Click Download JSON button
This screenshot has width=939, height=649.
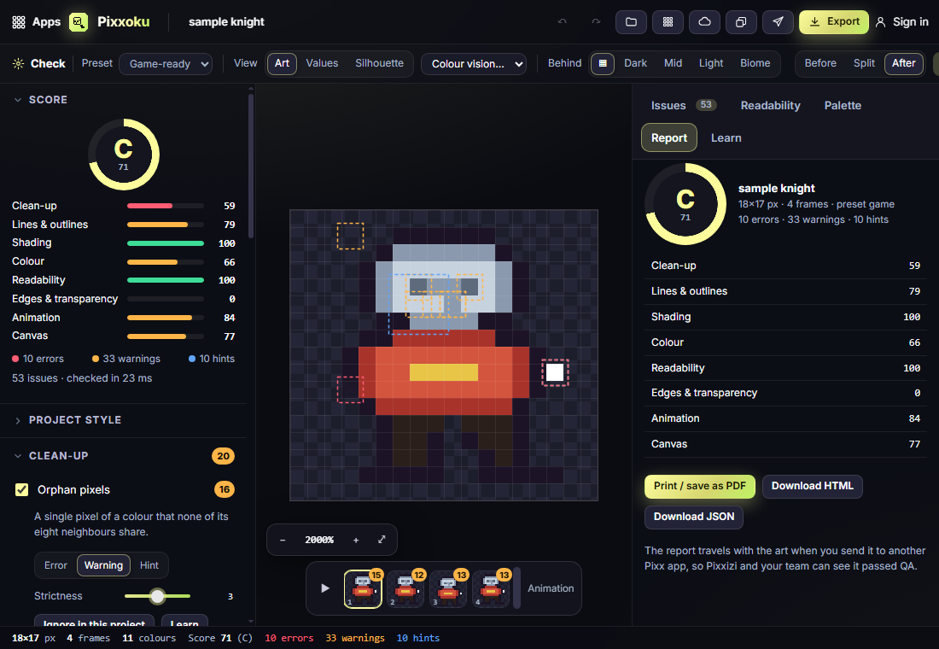click(693, 517)
